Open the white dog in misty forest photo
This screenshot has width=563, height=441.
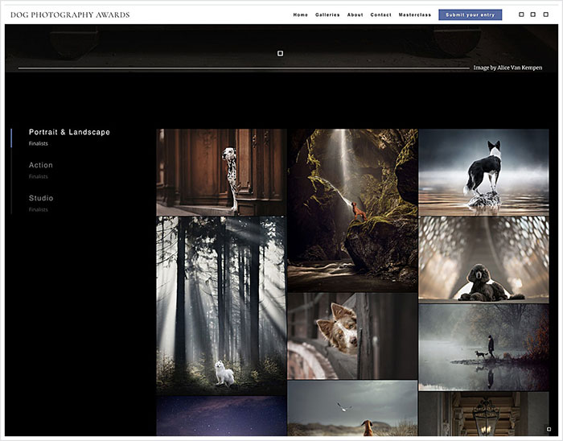221,305
